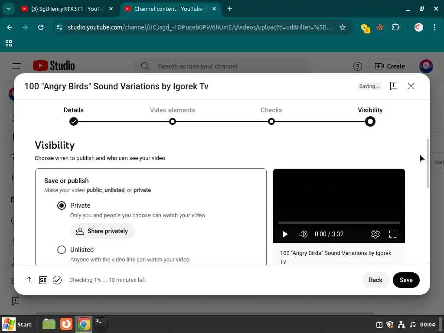This screenshot has width=444, height=333.
Task: Go Back to the Checks step
Action: (x=375, y=280)
